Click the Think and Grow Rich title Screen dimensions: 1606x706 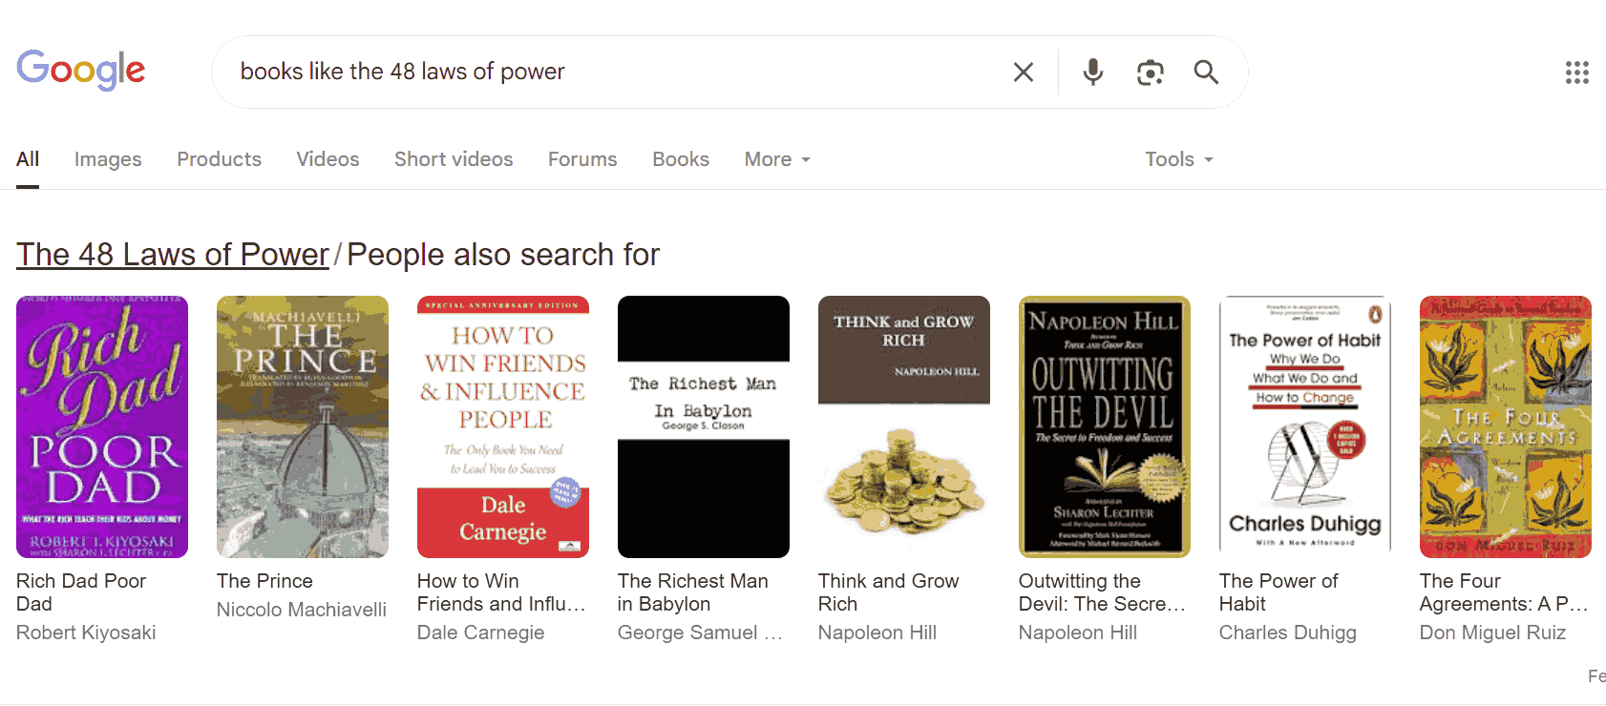click(x=888, y=592)
